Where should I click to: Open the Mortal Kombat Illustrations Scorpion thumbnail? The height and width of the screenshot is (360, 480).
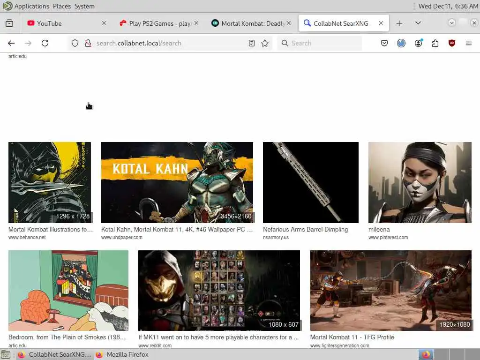tap(50, 182)
